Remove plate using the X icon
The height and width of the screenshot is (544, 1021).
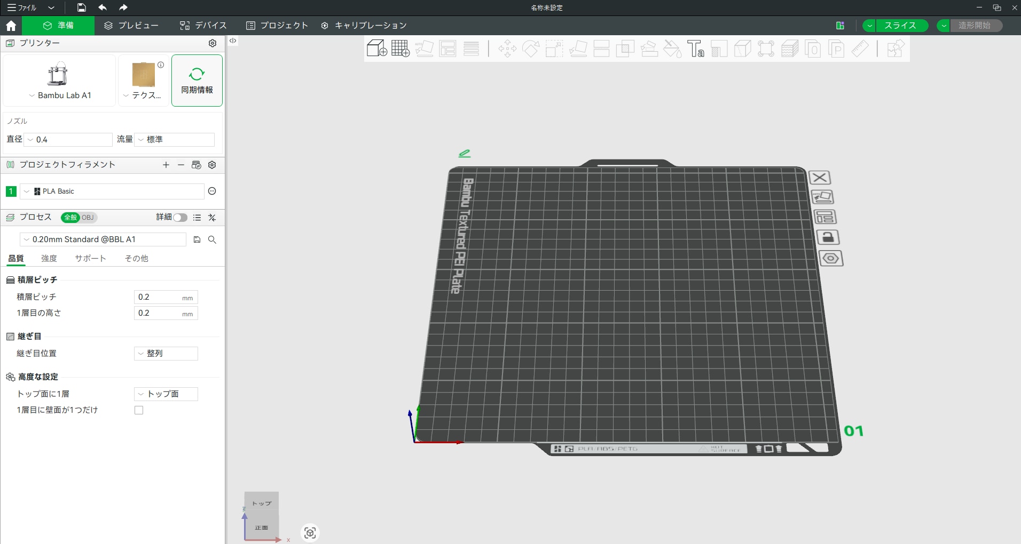820,178
